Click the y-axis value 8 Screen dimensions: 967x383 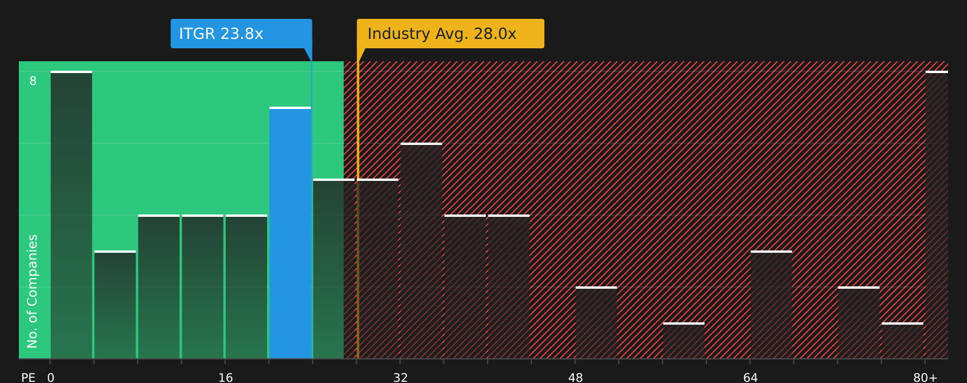(x=33, y=81)
